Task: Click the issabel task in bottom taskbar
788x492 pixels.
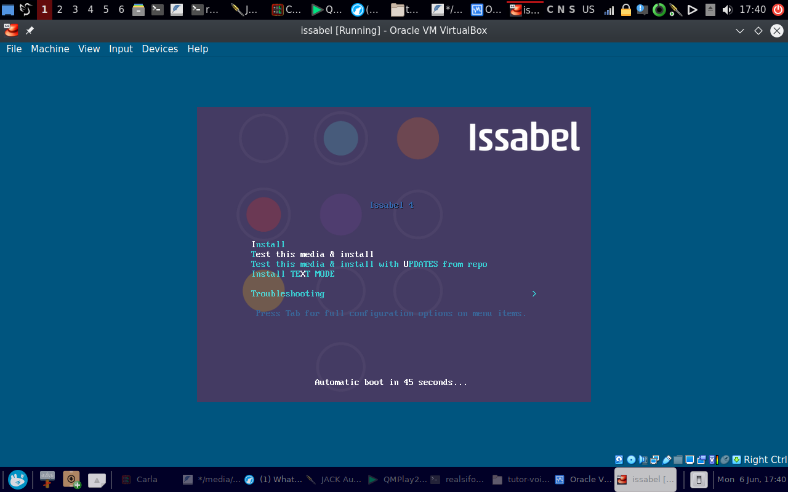Action: pyautogui.click(x=645, y=479)
